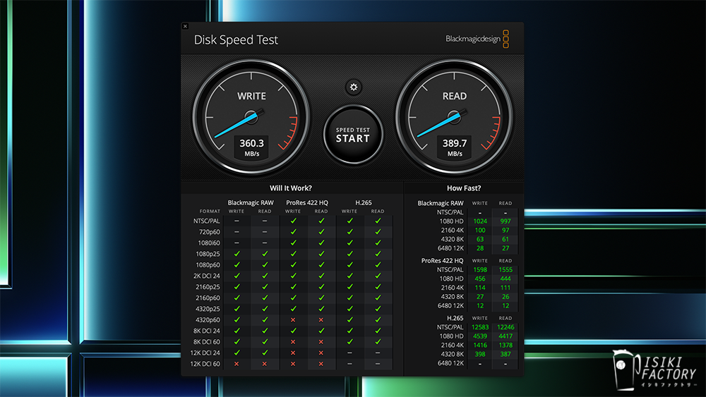Click the H.265 column header in Will It Work
Image resolution: width=706 pixels, height=397 pixels.
pos(364,203)
